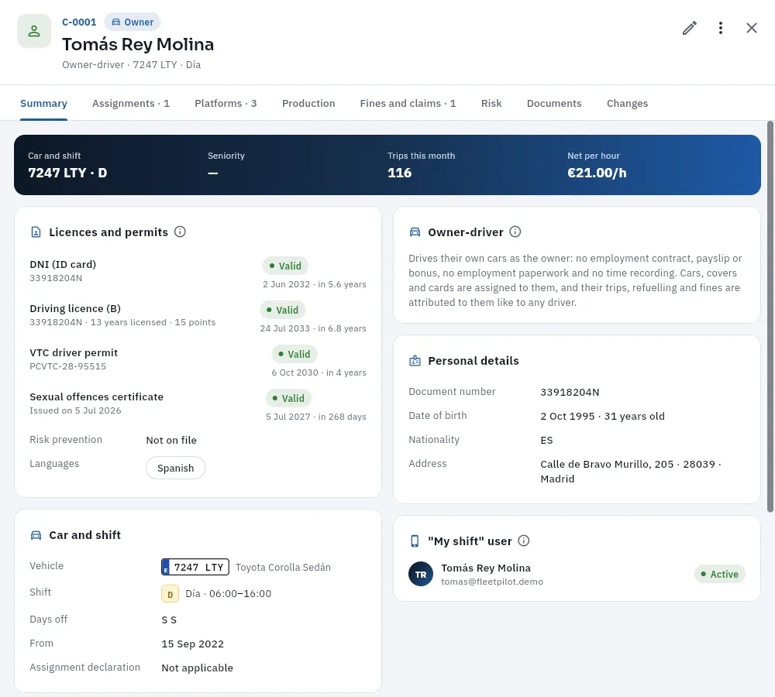Open the Documents tab
775x697 pixels.
click(x=554, y=103)
